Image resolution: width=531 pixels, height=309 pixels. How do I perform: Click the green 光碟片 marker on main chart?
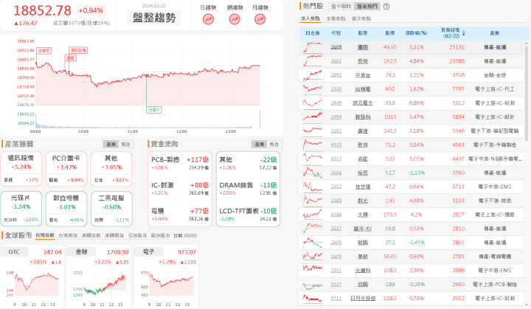(154, 110)
